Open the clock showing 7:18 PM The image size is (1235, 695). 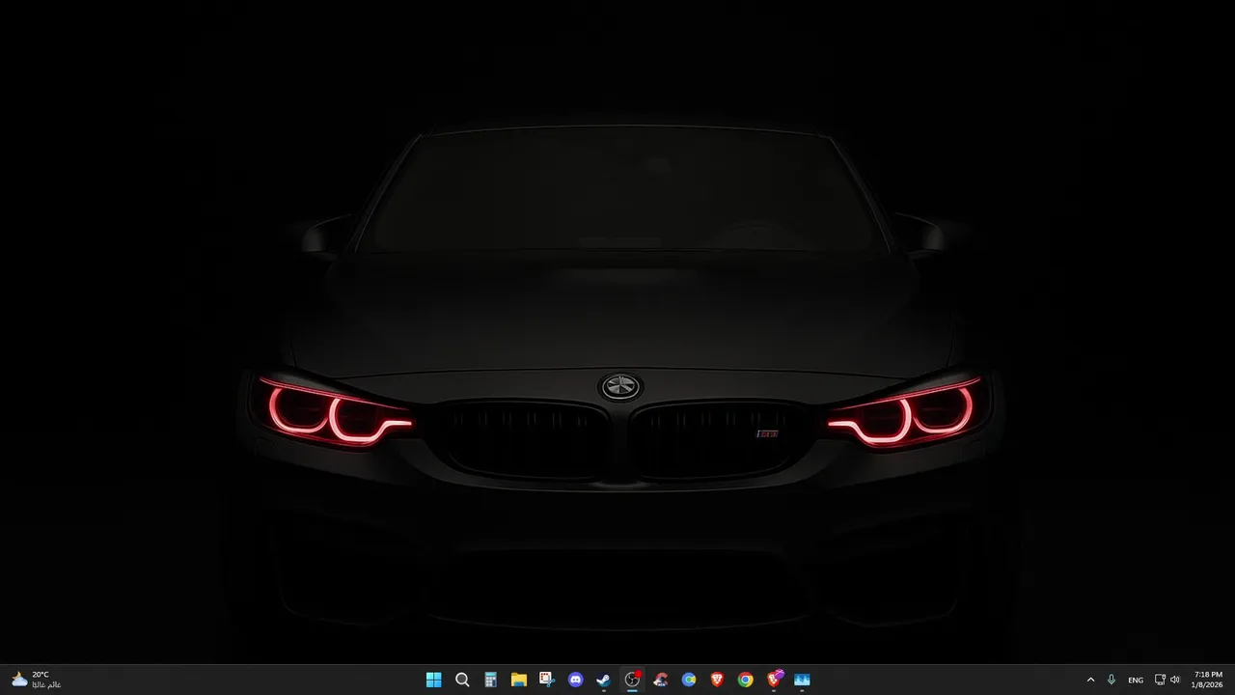(1208, 680)
